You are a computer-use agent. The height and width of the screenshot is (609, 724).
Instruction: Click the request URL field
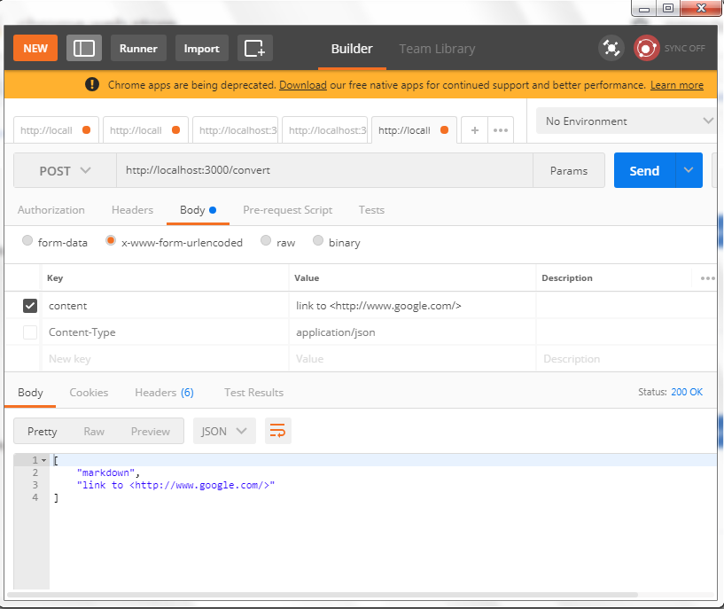coord(324,170)
